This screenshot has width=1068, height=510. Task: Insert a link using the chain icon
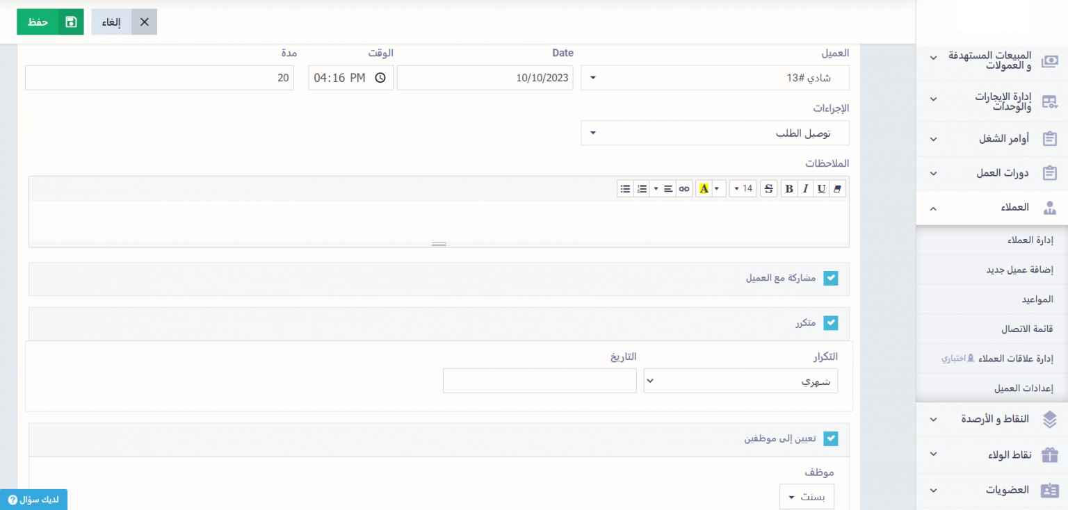(x=684, y=188)
